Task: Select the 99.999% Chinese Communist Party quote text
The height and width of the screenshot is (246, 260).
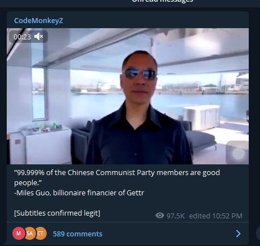Action: click(117, 177)
